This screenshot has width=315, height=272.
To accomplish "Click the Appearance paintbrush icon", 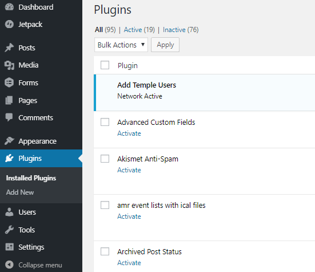I will 9,141.
